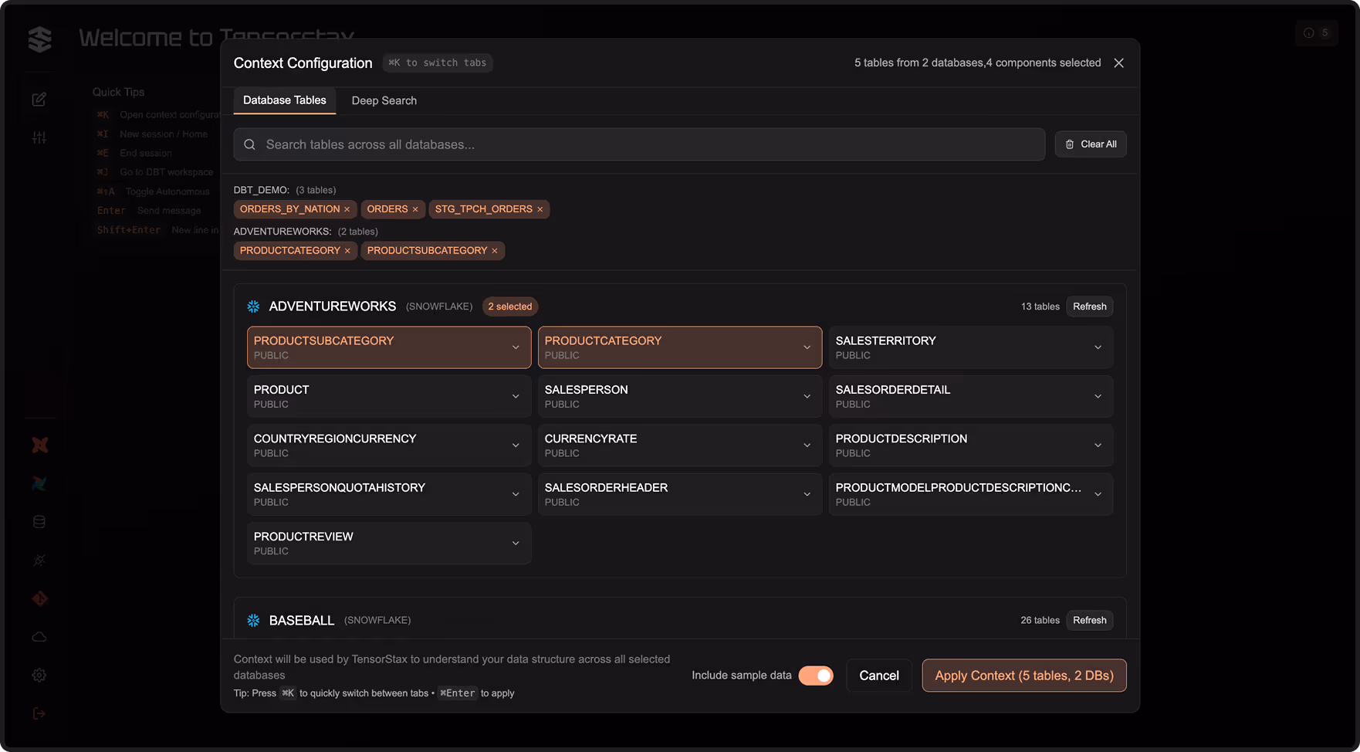The image size is (1360, 752).
Task: Click the blue-green arrow sidebar icon
Action: 39,483
